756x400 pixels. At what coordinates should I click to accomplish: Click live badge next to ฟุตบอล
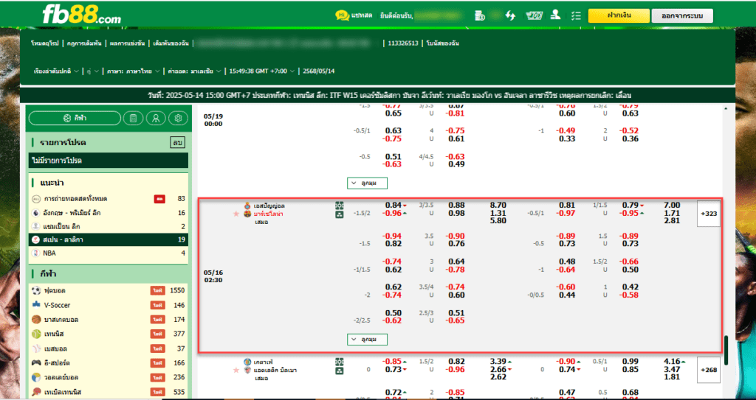[157, 291]
